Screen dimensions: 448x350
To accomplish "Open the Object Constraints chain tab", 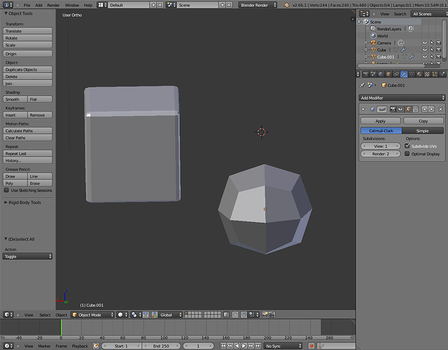I will coord(396,74).
